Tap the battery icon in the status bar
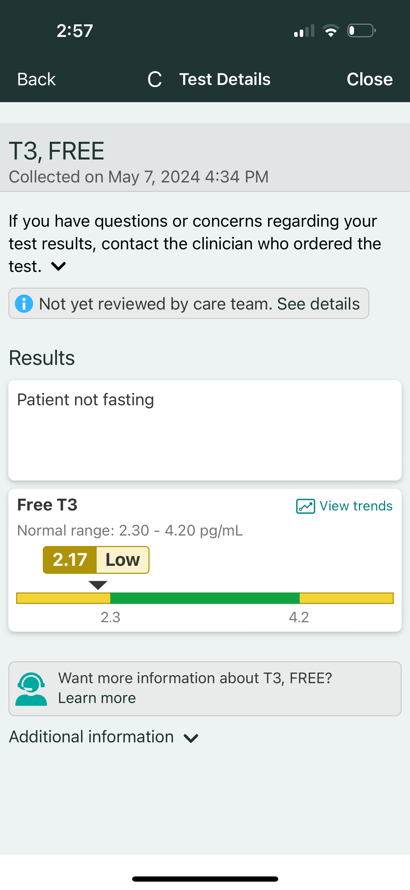 [x=361, y=31]
